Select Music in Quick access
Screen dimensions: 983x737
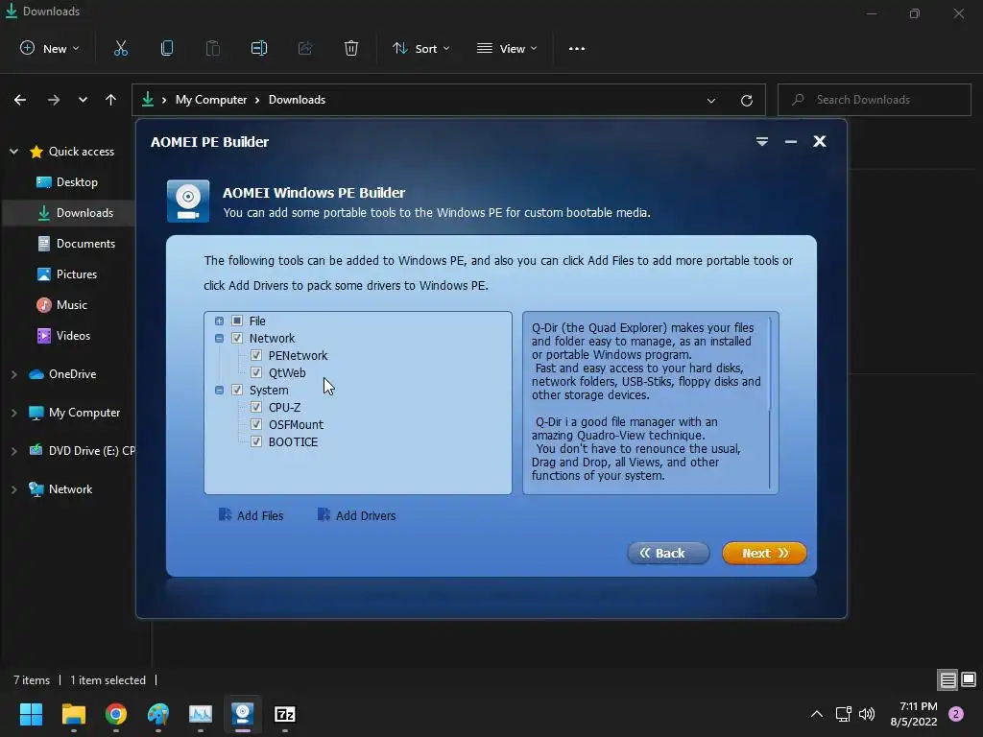pyautogui.click(x=62, y=304)
